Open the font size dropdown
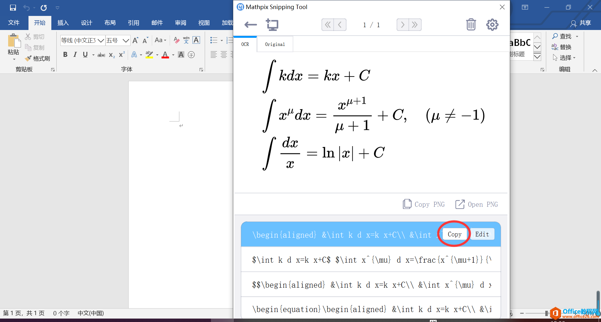The width and height of the screenshot is (601, 322). tap(126, 40)
